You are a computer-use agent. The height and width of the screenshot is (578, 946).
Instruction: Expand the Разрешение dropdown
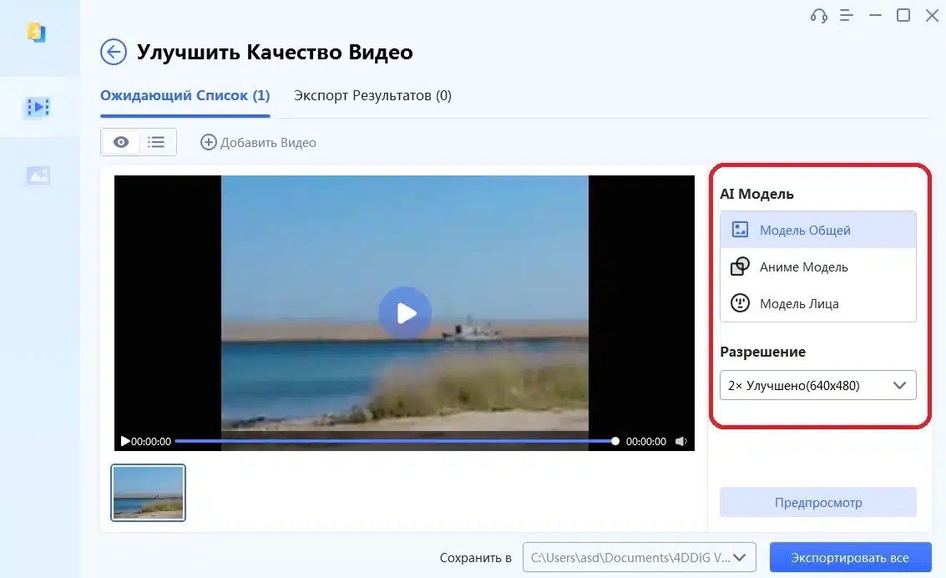(899, 385)
